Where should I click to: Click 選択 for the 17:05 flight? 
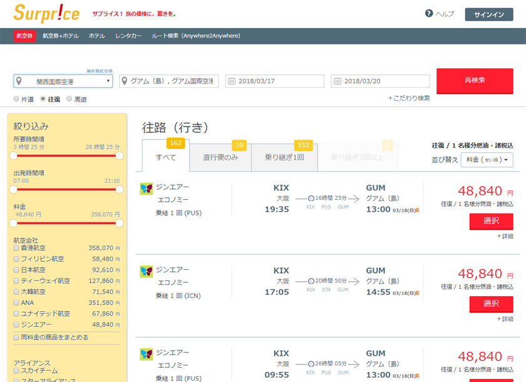coord(491,304)
